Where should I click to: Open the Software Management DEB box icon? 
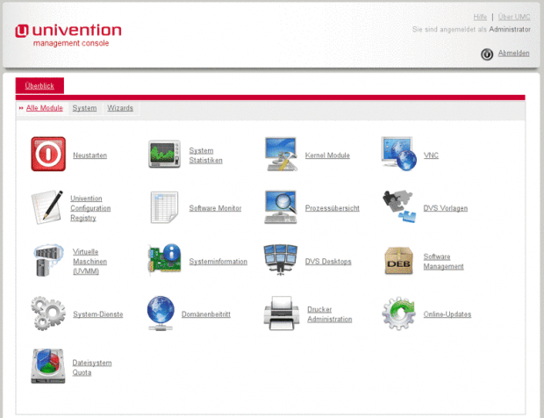click(x=398, y=261)
